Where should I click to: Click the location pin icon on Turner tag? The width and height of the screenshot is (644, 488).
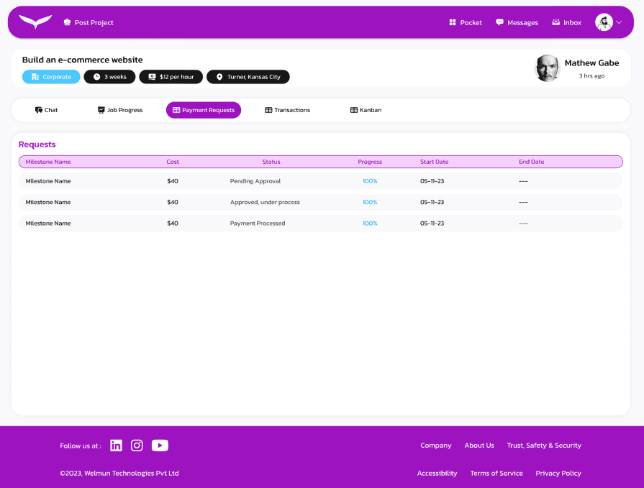coord(219,77)
